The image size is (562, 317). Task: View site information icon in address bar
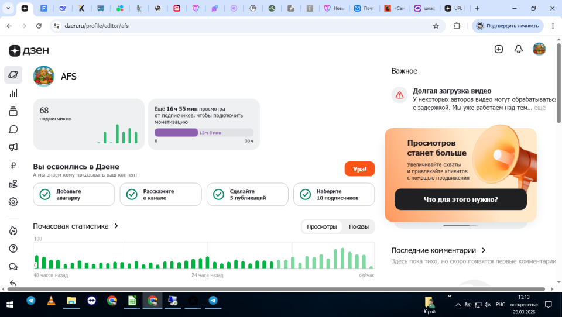(x=56, y=26)
